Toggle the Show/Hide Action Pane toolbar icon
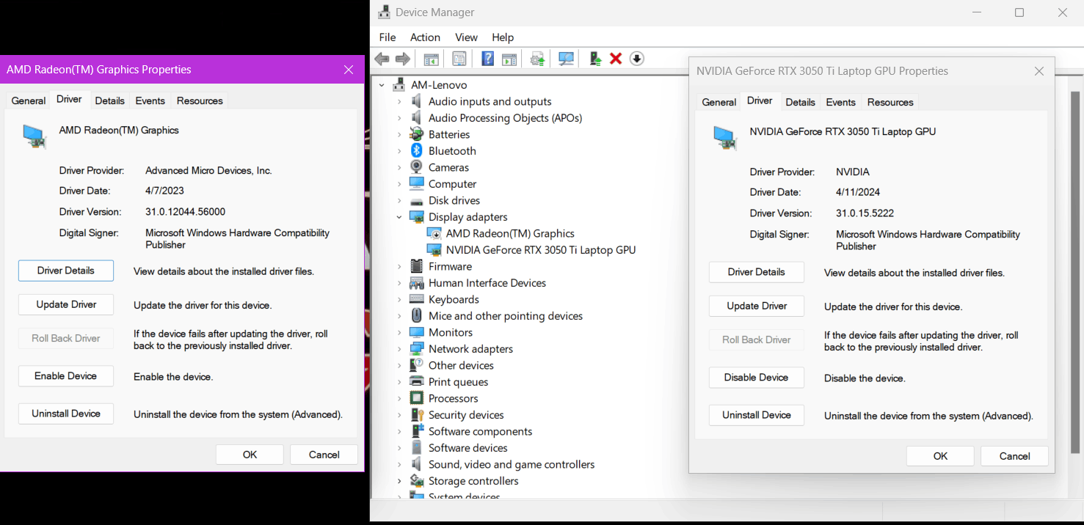The width and height of the screenshot is (1084, 525). (509, 59)
